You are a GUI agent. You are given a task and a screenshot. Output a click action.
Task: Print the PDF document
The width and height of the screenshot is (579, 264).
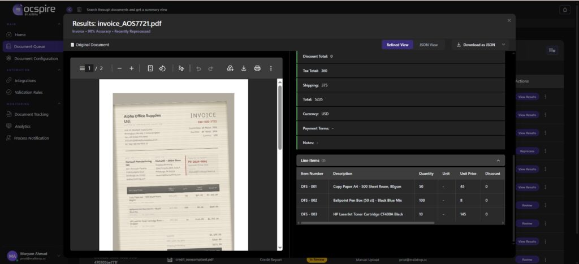click(x=257, y=68)
